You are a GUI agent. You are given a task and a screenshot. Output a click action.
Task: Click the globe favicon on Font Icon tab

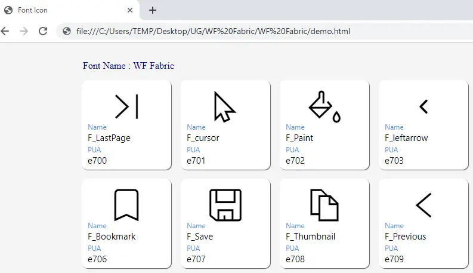pyautogui.click(x=8, y=10)
